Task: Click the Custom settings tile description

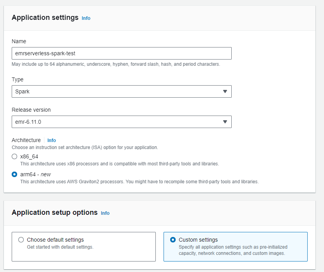Action: 232,250
